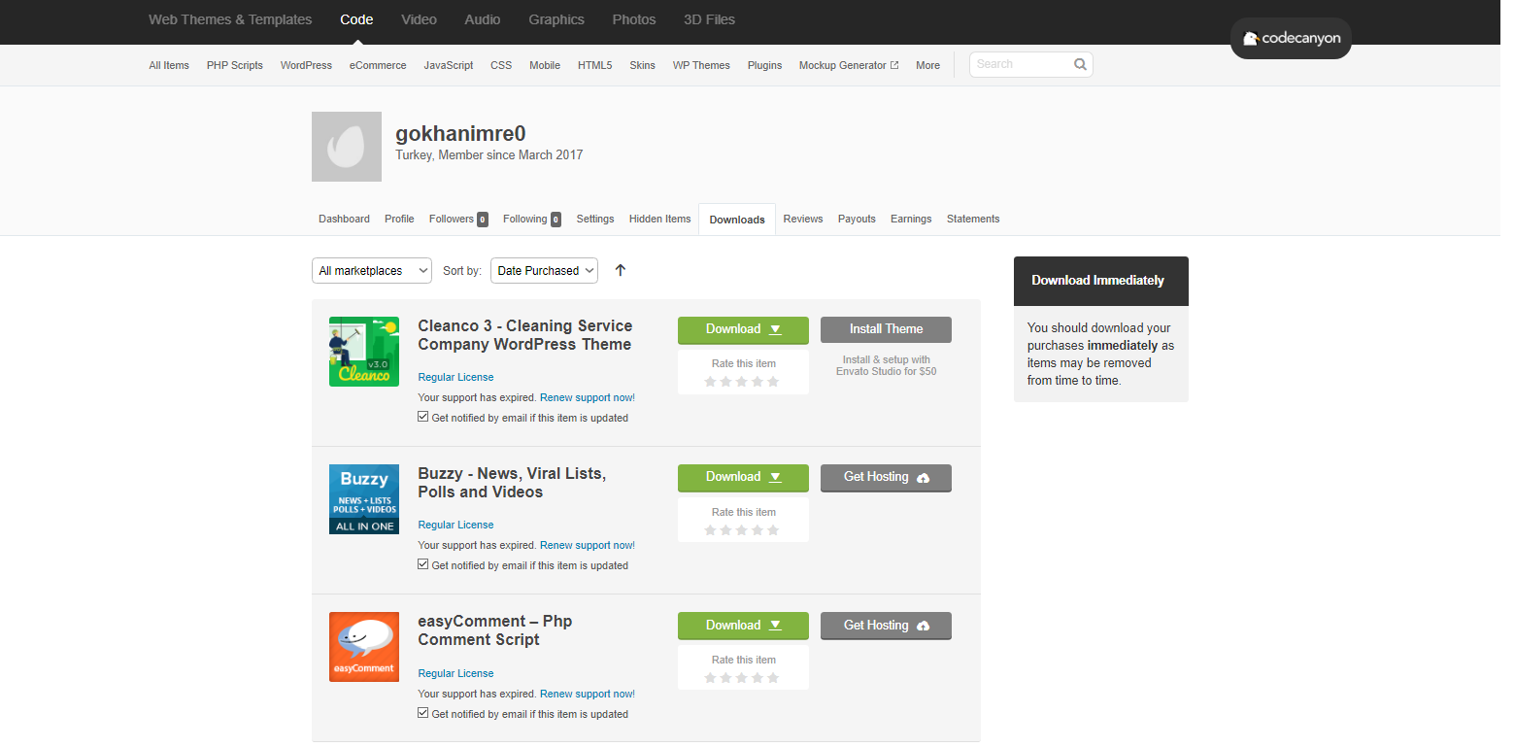Open the Buzzy item thumbnail
1515x747 pixels.
(364, 499)
